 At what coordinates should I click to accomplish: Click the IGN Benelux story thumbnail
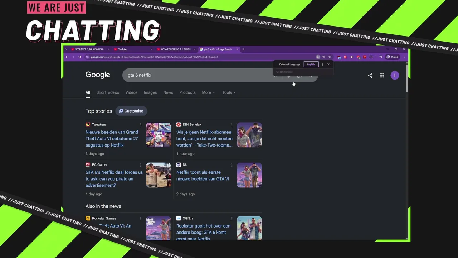tap(249, 135)
